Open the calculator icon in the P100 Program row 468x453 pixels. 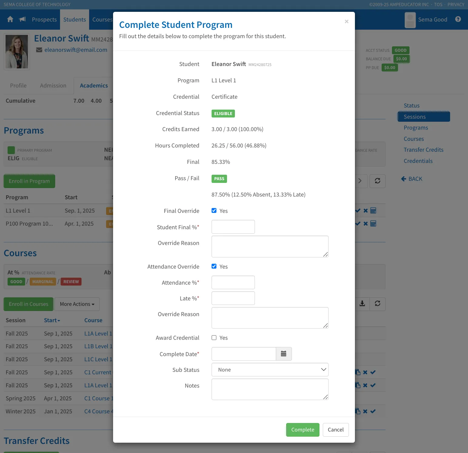click(373, 224)
